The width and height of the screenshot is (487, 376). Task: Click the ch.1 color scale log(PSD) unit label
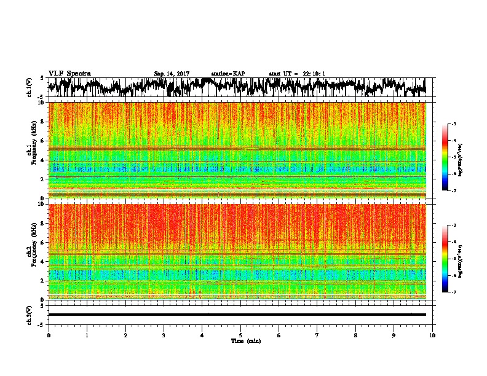pos(461,160)
